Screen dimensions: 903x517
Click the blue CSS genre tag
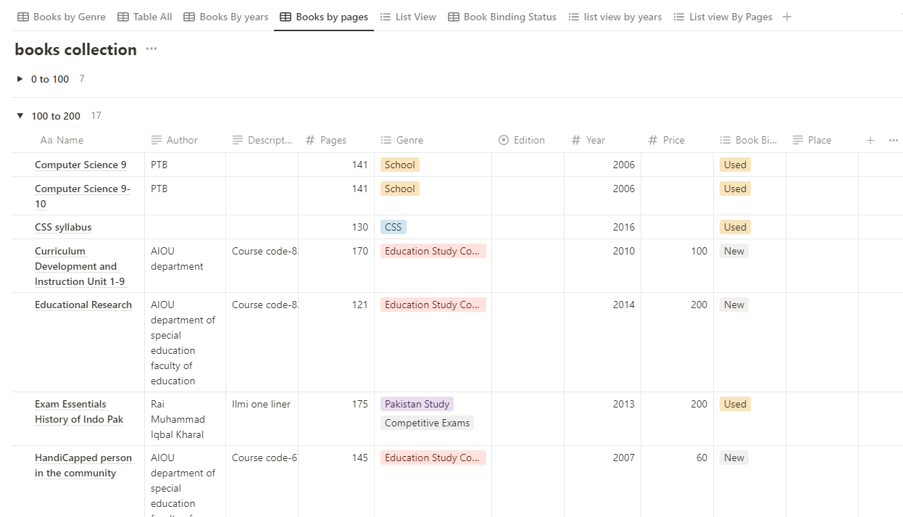(393, 227)
